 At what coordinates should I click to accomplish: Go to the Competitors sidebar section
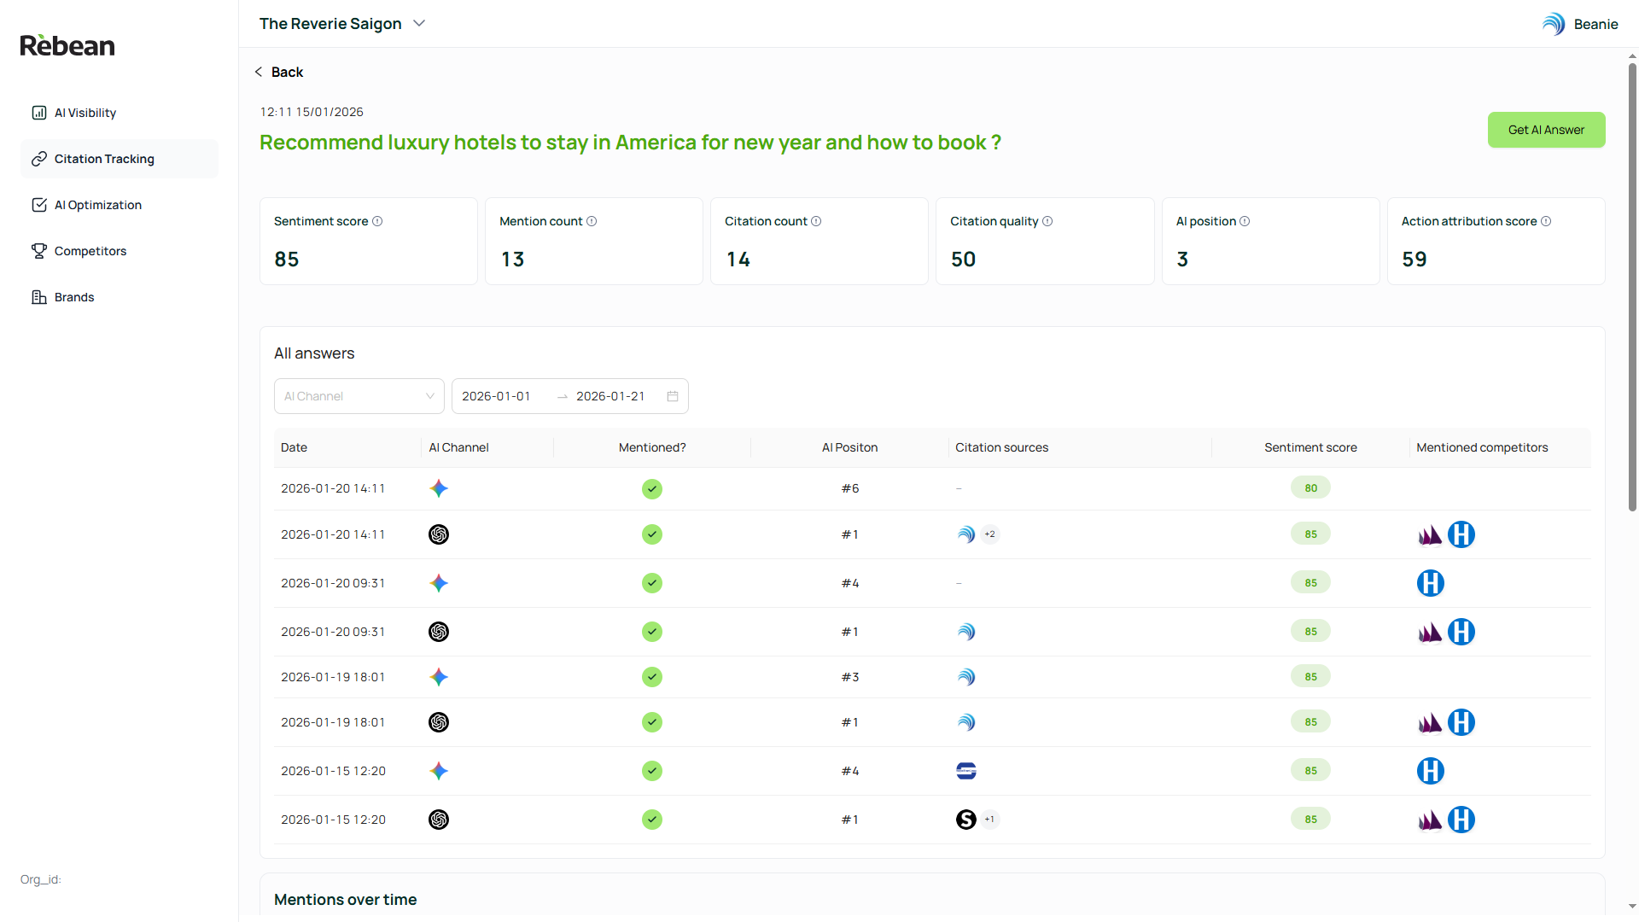coord(90,251)
